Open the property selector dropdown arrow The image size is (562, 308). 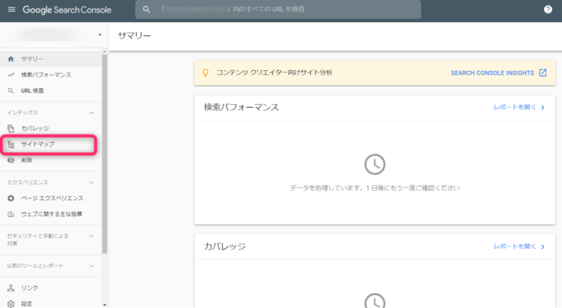[x=100, y=35]
